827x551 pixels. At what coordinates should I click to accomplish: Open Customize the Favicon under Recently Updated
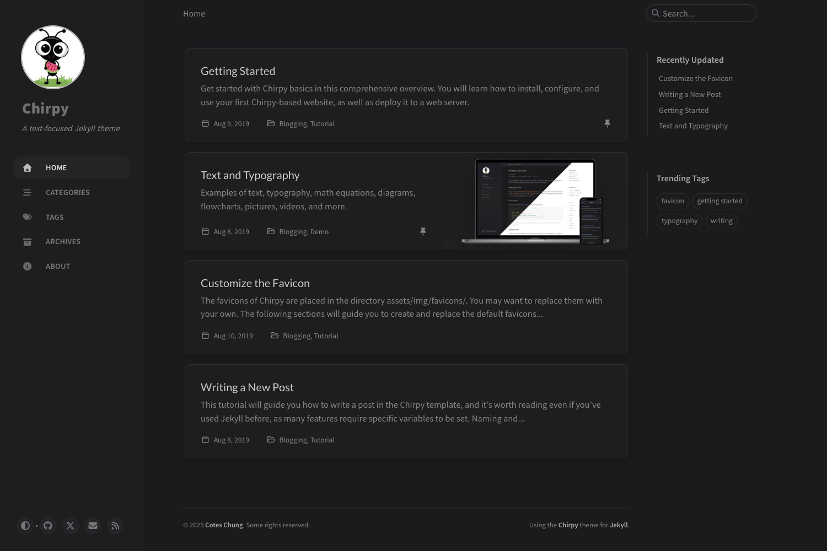pos(695,78)
